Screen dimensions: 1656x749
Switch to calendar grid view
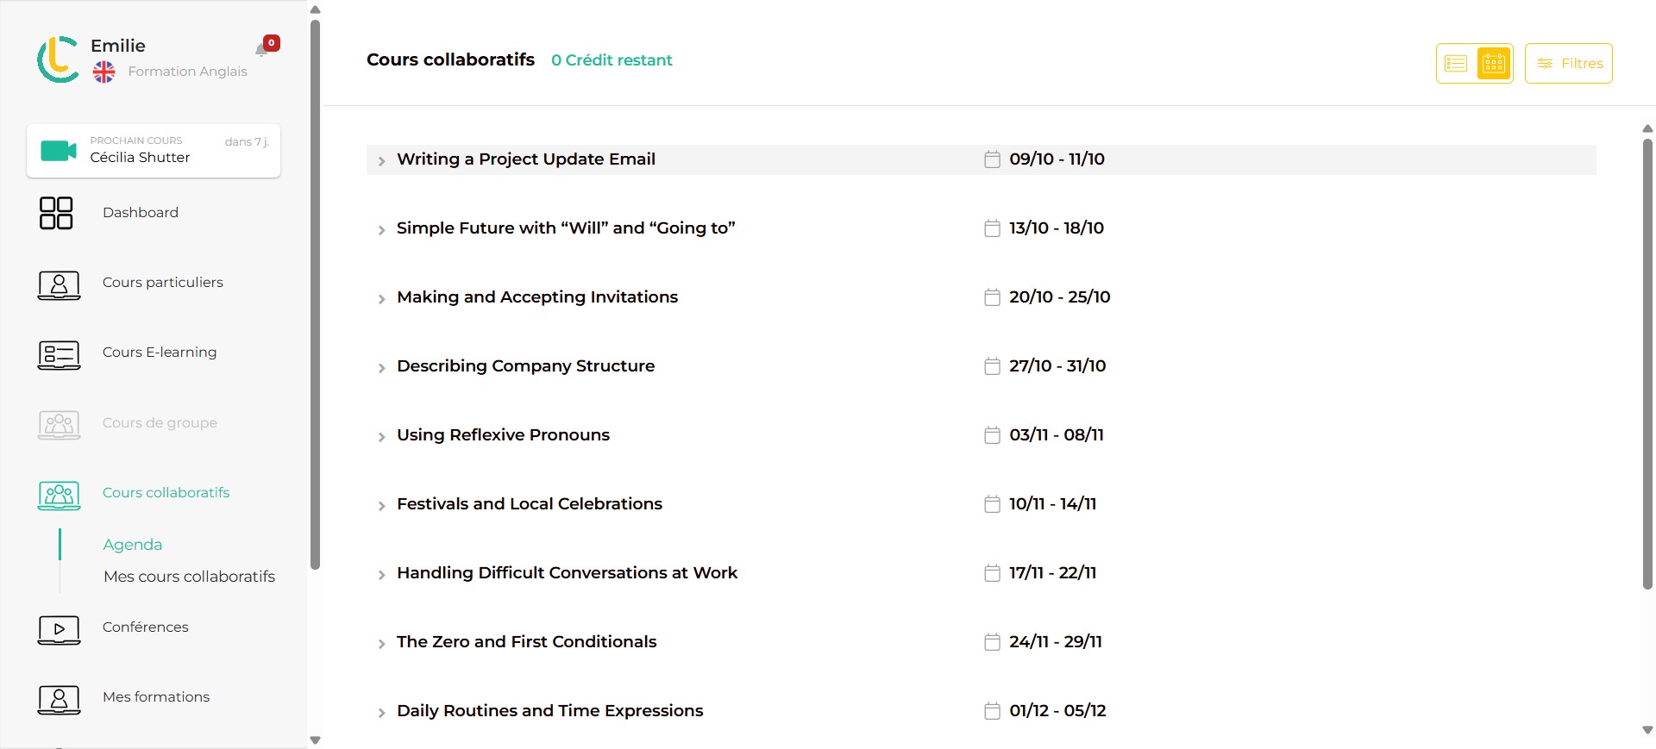point(1494,64)
